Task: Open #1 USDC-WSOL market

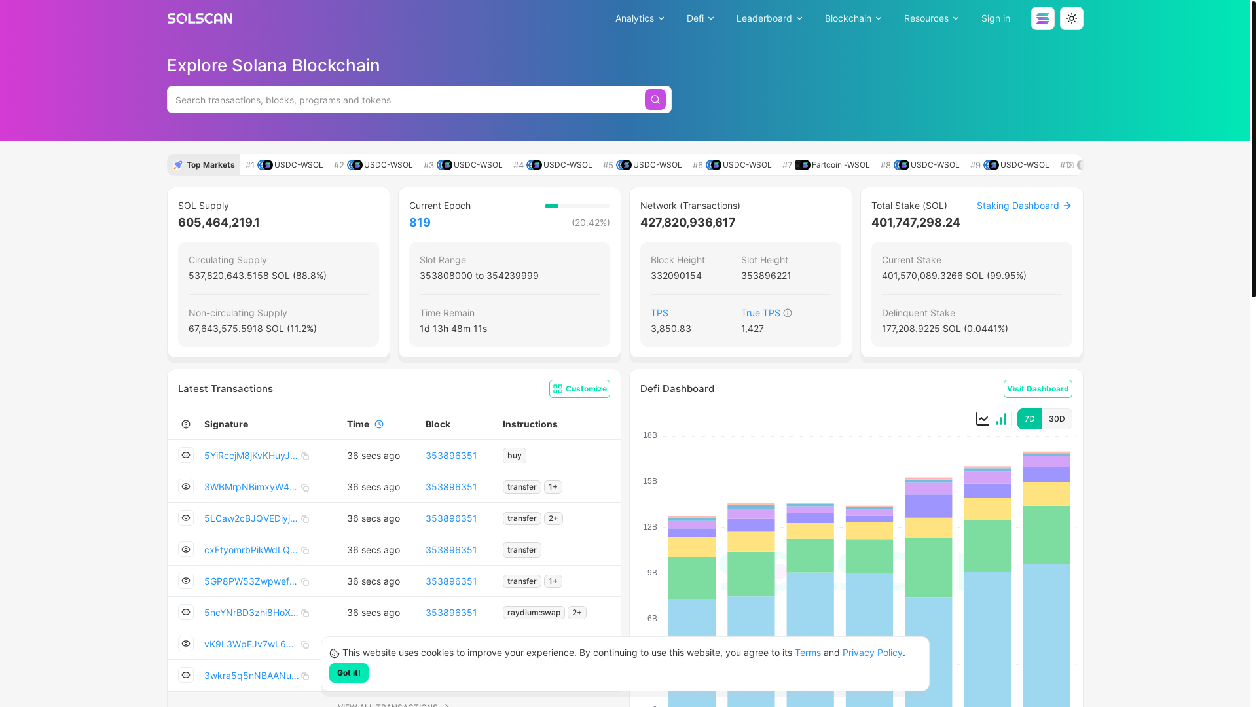Action: [284, 165]
